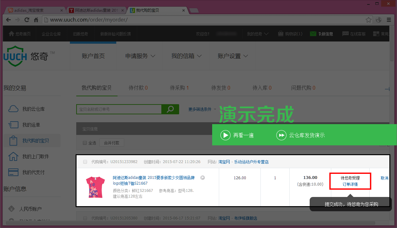The width and height of the screenshot is (397, 228).
Task: Open 在线客服 chat support
Action: coord(354,34)
